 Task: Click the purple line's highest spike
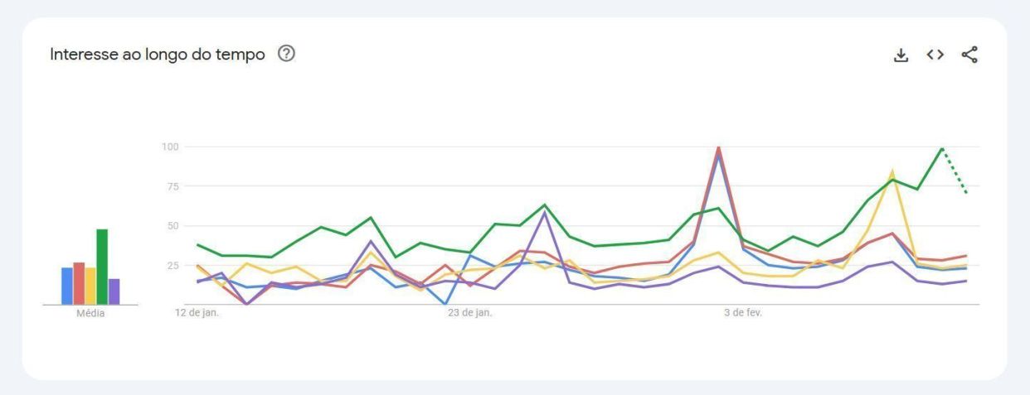(x=545, y=212)
